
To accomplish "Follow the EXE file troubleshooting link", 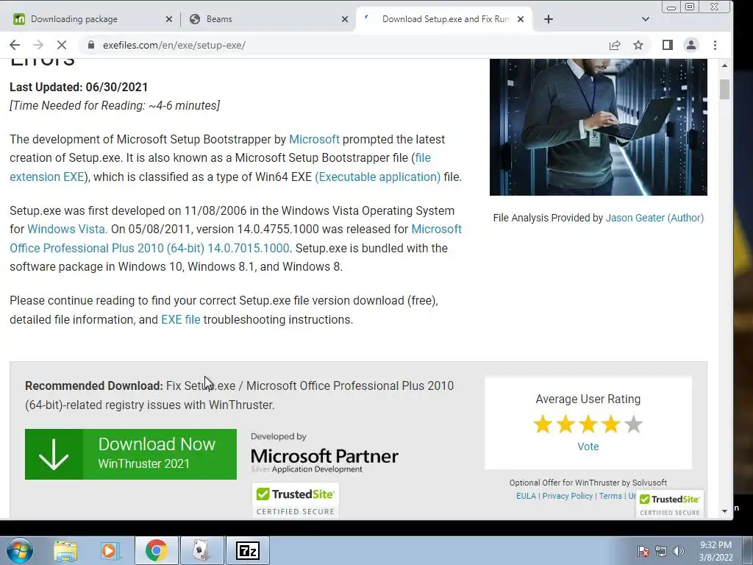I will tap(181, 319).
